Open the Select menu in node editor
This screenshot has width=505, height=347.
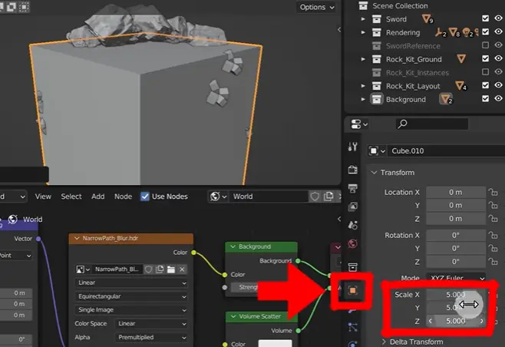[71, 197]
